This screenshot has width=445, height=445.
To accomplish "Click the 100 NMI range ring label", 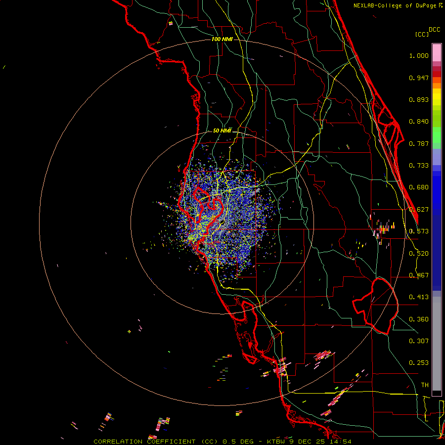I will click(222, 39).
